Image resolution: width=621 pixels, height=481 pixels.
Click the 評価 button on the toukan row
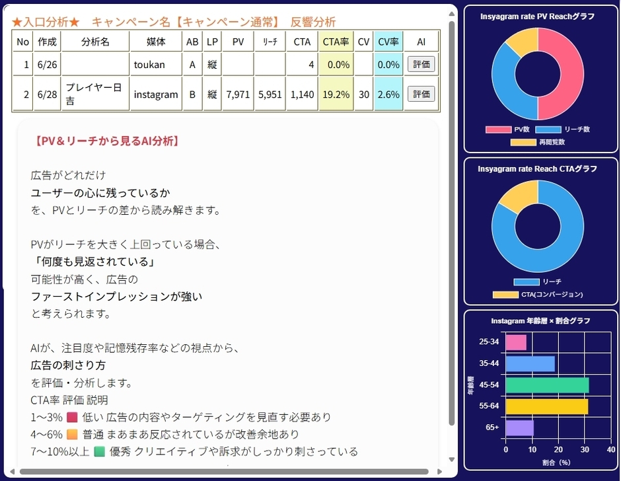click(421, 65)
